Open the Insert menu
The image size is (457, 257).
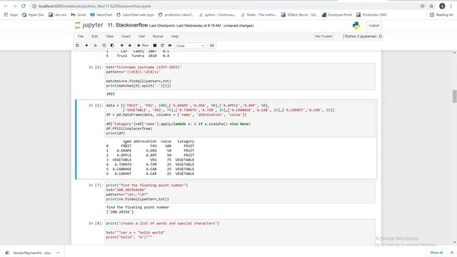point(126,36)
